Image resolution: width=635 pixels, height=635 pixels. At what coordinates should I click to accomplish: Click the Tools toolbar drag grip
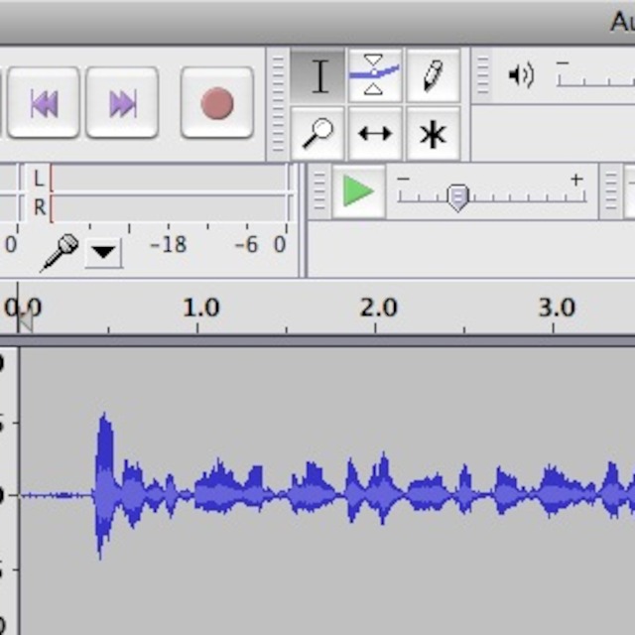point(278,104)
